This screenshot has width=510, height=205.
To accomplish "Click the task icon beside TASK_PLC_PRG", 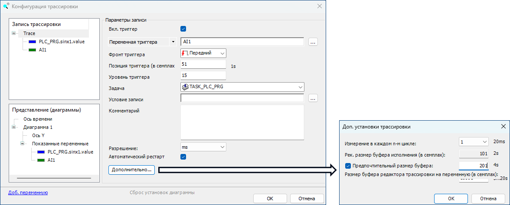I will [x=185, y=87].
